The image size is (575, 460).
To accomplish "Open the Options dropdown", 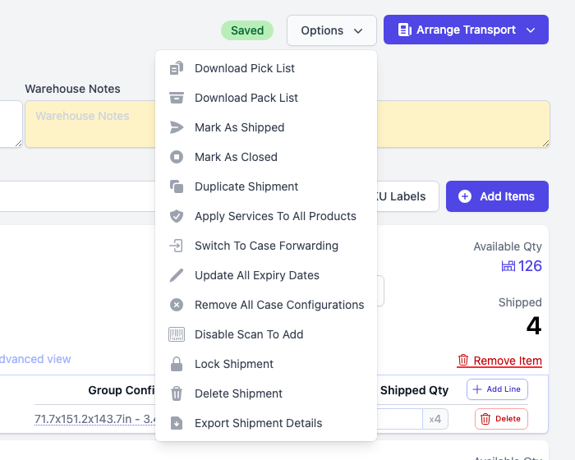I will [332, 30].
